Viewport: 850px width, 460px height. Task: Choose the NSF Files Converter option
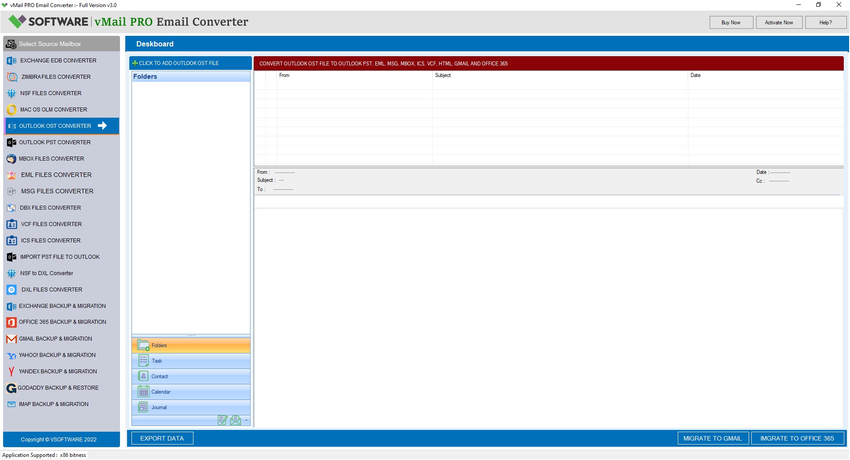click(62, 93)
